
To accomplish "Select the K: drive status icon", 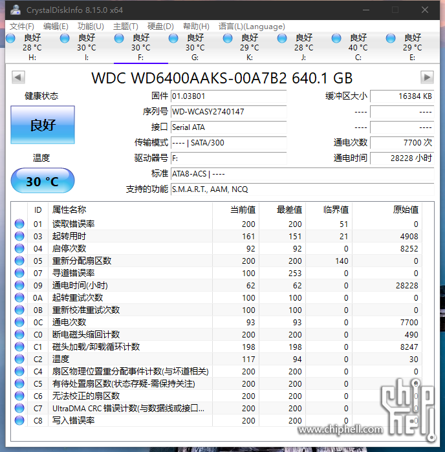I will pos(228,38).
